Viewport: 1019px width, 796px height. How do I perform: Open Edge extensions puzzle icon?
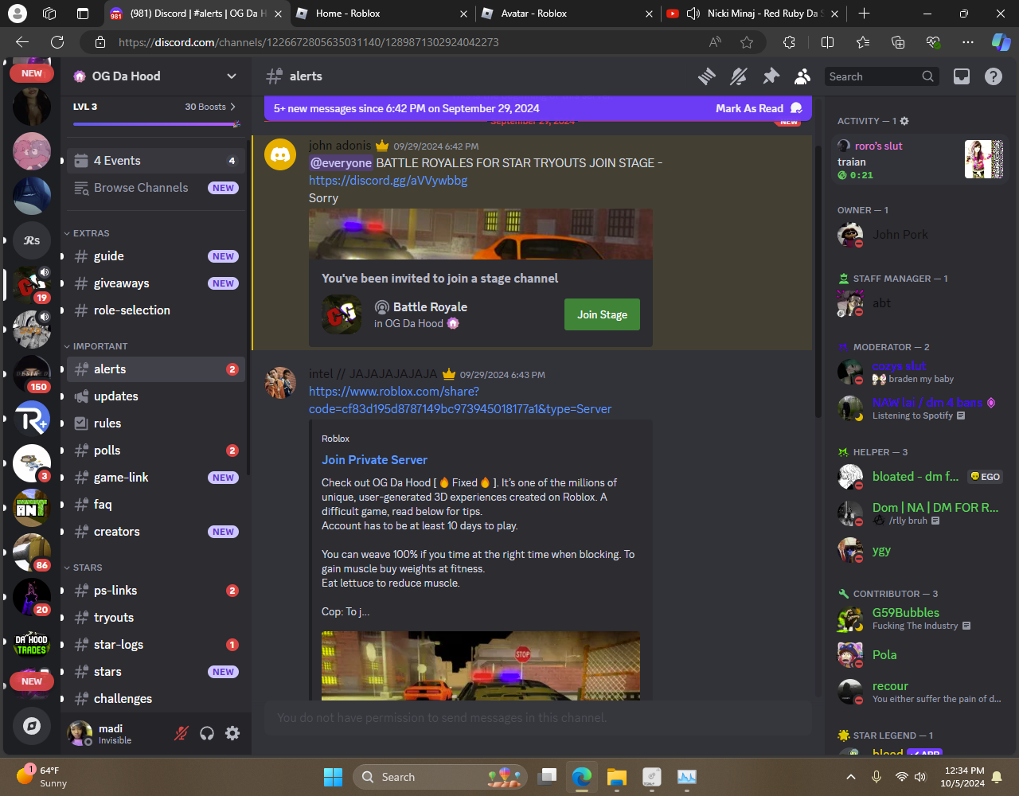tap(789, 42)
